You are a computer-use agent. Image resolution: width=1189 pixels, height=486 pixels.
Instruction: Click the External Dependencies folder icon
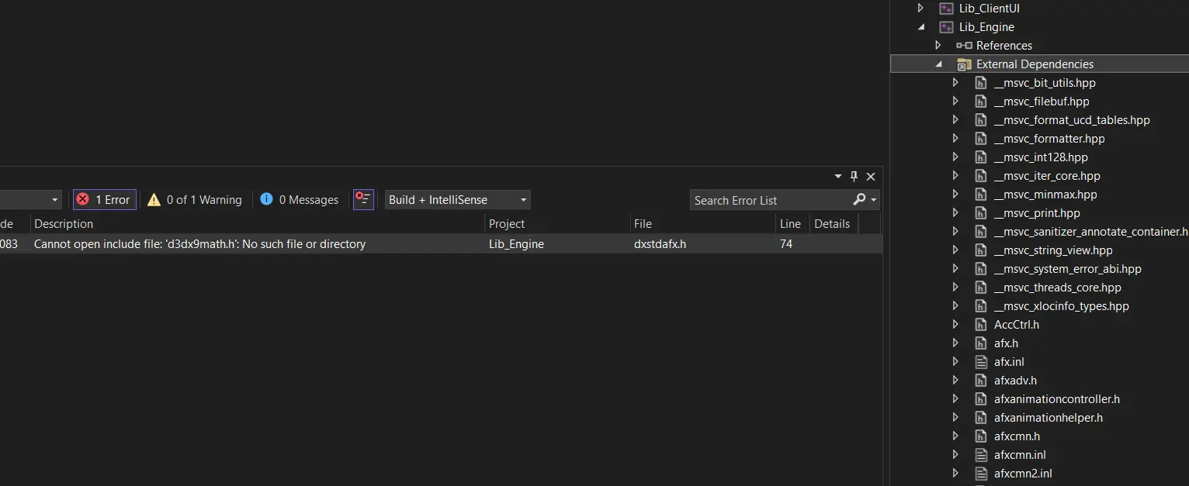(x=964, y=64)
